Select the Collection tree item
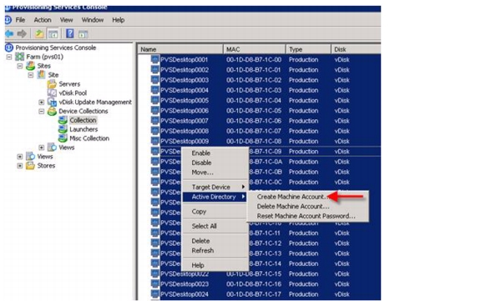Screen dimensions: 481x301 [83, 120]
